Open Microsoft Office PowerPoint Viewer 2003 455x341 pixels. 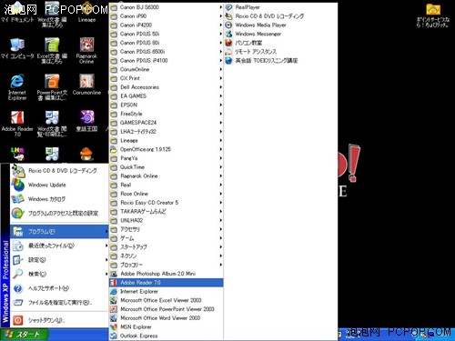pos(167,309)
